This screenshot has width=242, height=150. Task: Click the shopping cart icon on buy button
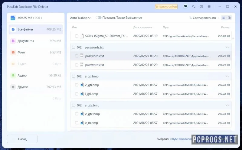coord(157,7)
